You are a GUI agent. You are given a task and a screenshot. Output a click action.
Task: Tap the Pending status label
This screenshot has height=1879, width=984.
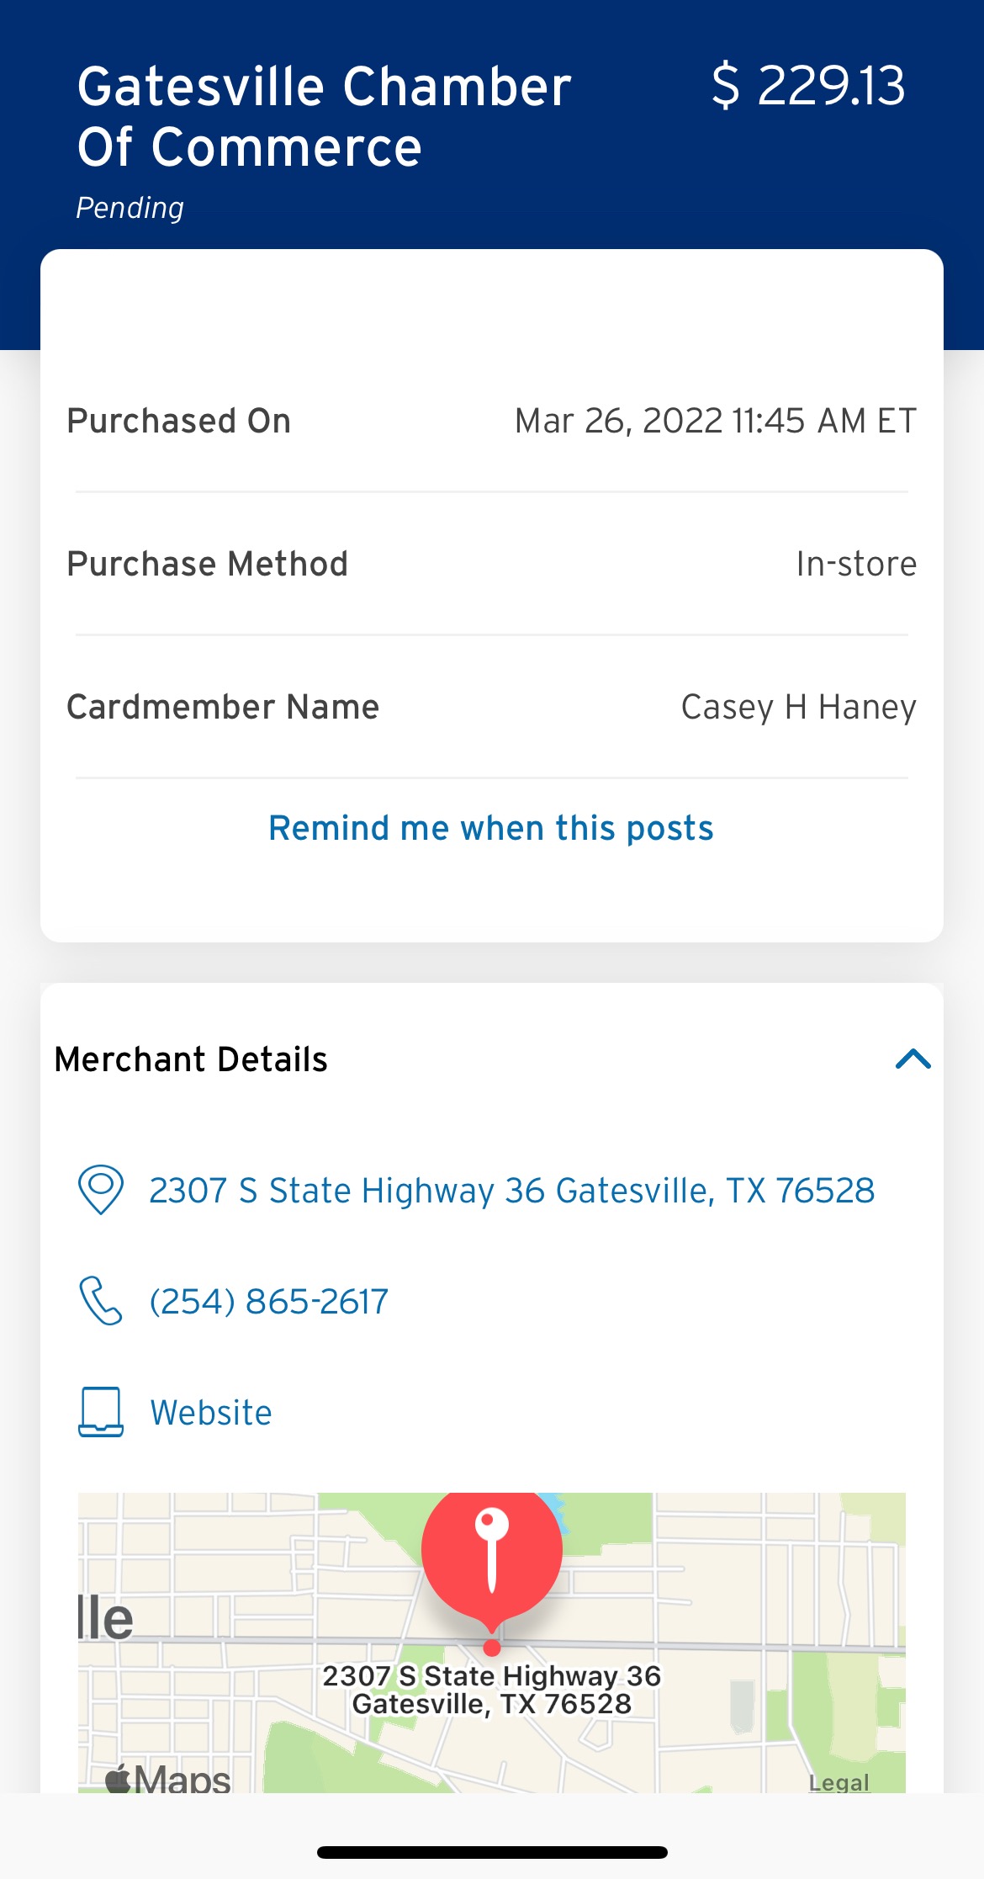(x=130, y=208)
